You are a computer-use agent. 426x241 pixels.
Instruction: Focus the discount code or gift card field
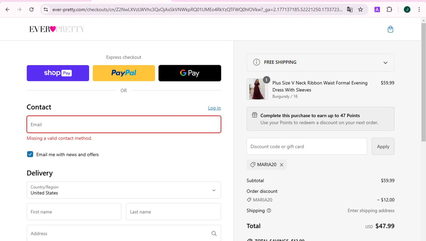[x=307, y=146]
